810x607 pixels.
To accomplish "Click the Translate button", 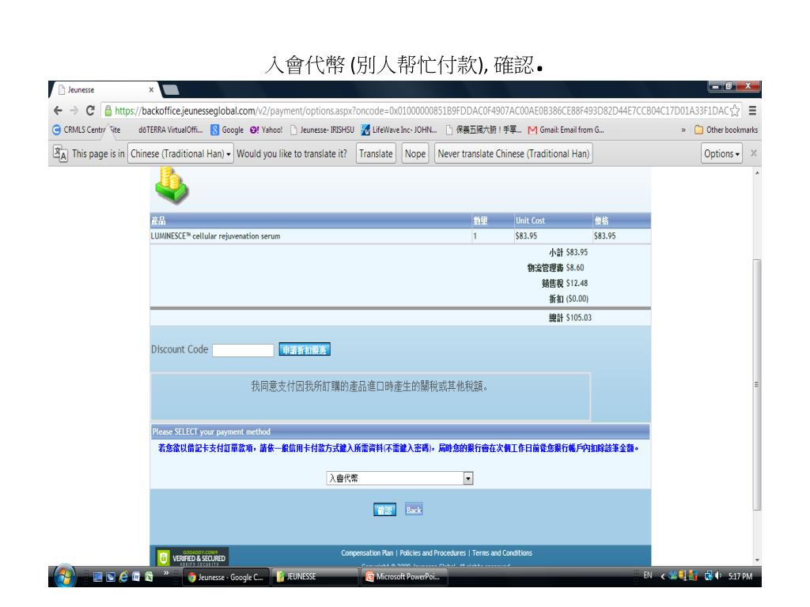I will [376, 154].
